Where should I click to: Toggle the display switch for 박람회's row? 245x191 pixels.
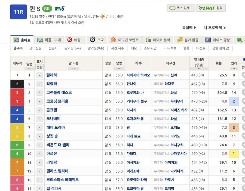pyautogui.click(x=39, y=84)
